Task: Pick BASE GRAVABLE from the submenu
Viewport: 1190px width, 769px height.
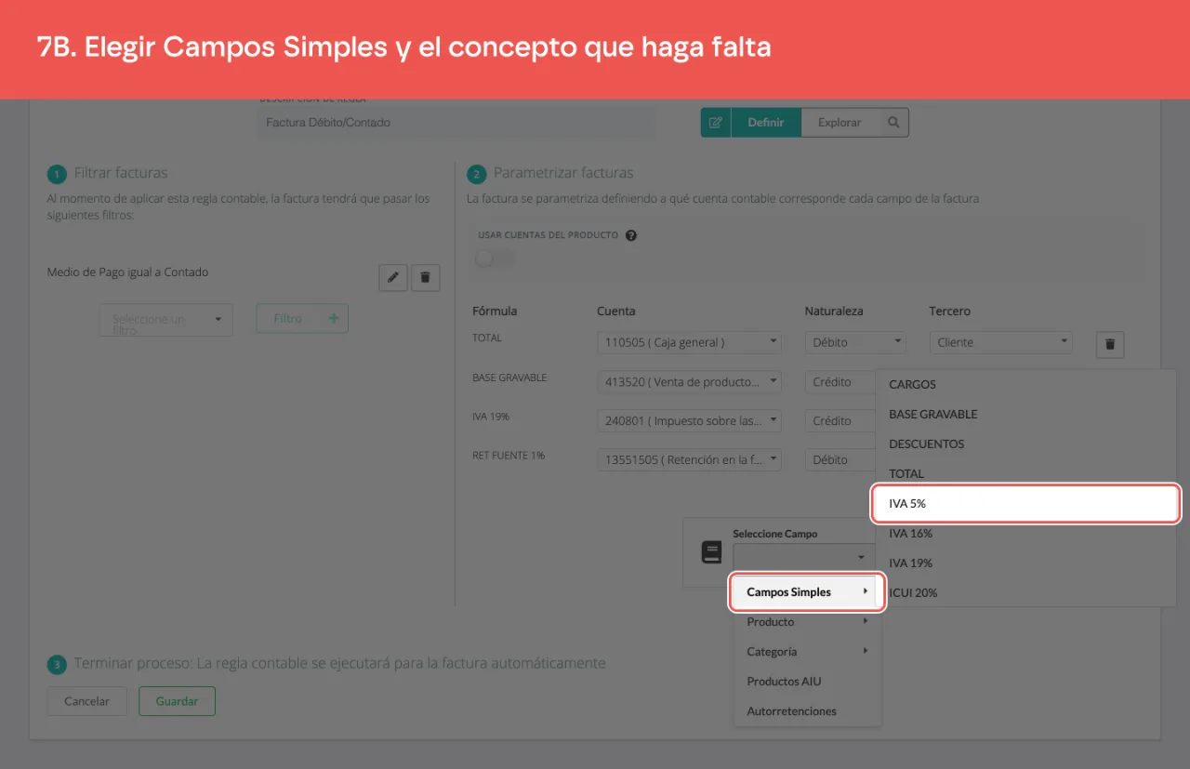Action: coord(1026,414)
